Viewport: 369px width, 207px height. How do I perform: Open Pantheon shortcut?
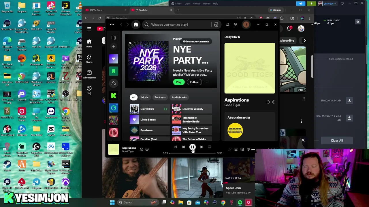(x=150, y=131)
